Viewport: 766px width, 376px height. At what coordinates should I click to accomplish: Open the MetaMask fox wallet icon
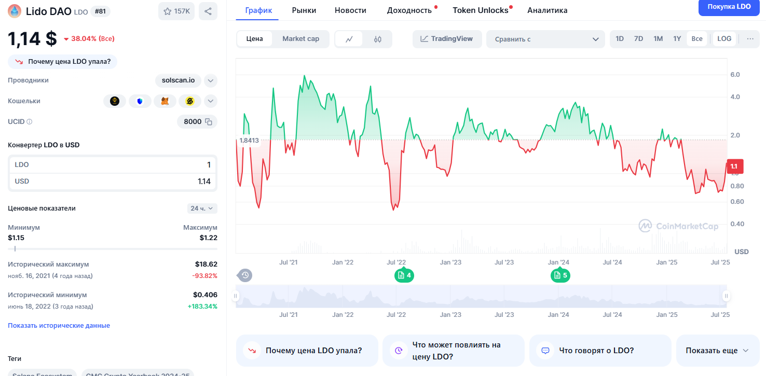(165, 101)
